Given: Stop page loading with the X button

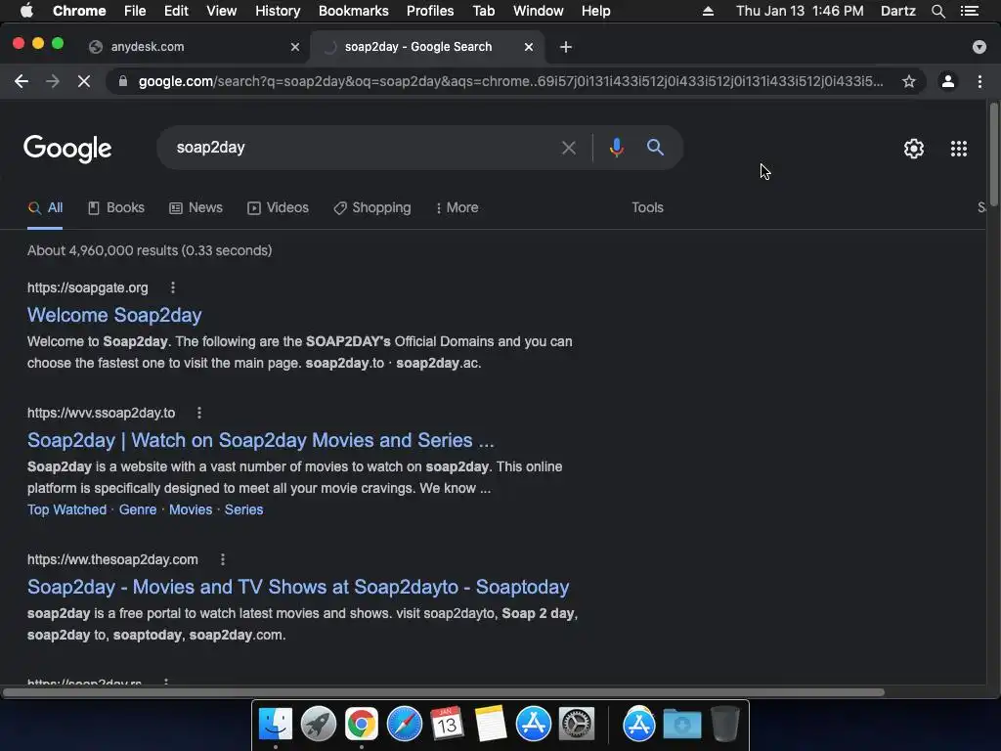Looking at the screenshot, I should point(84,81).
